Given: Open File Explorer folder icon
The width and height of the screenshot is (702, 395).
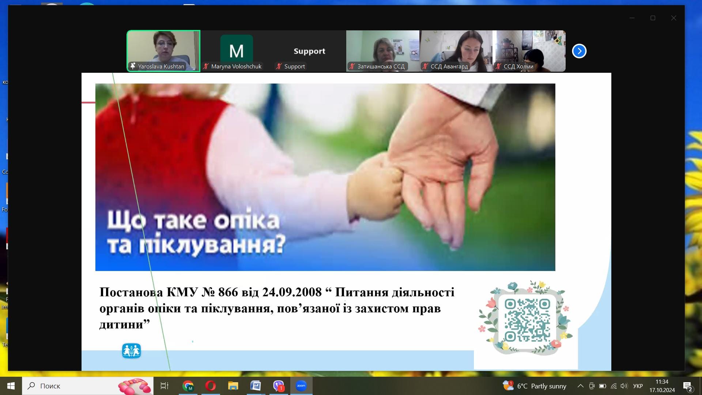Looking at the screenshot, I should coord(233,386).
